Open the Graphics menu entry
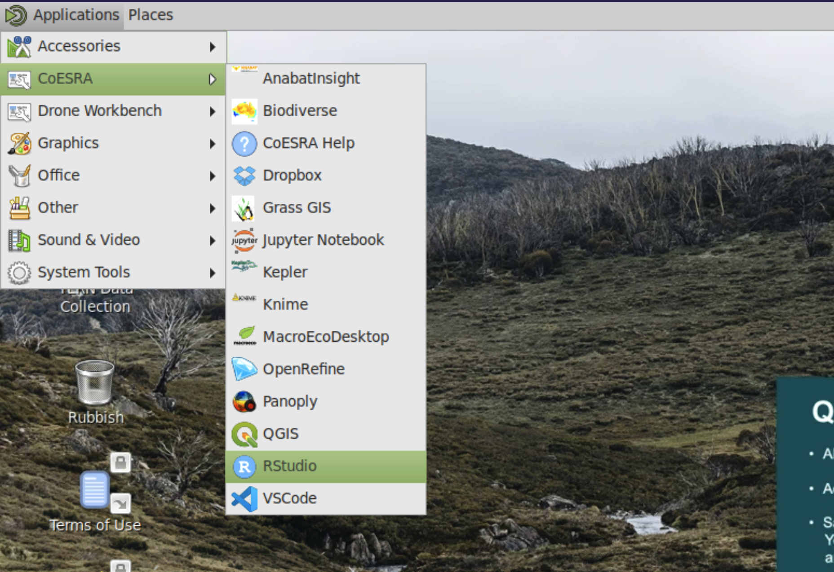 [x=113, y=143]
